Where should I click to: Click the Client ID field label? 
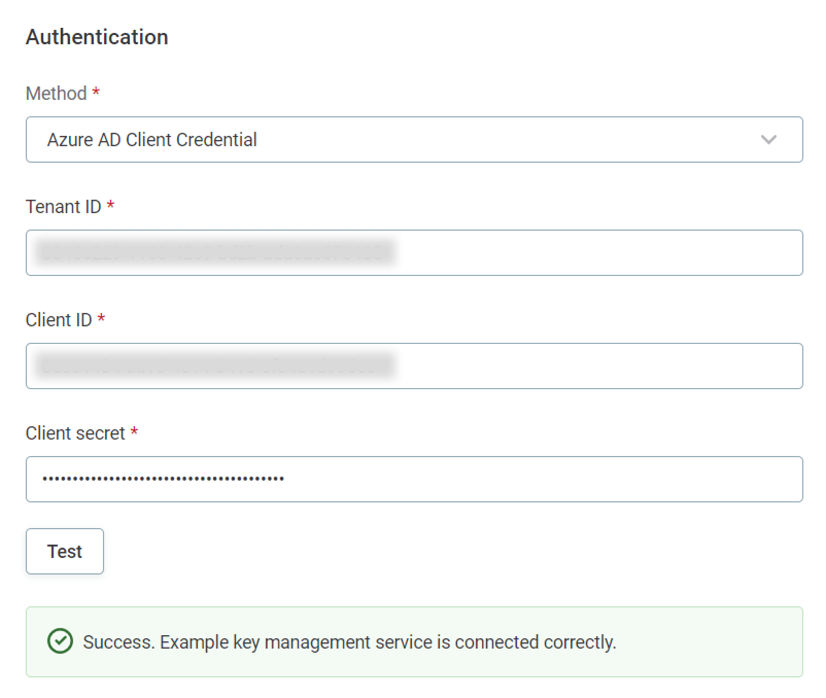[59, 320]
